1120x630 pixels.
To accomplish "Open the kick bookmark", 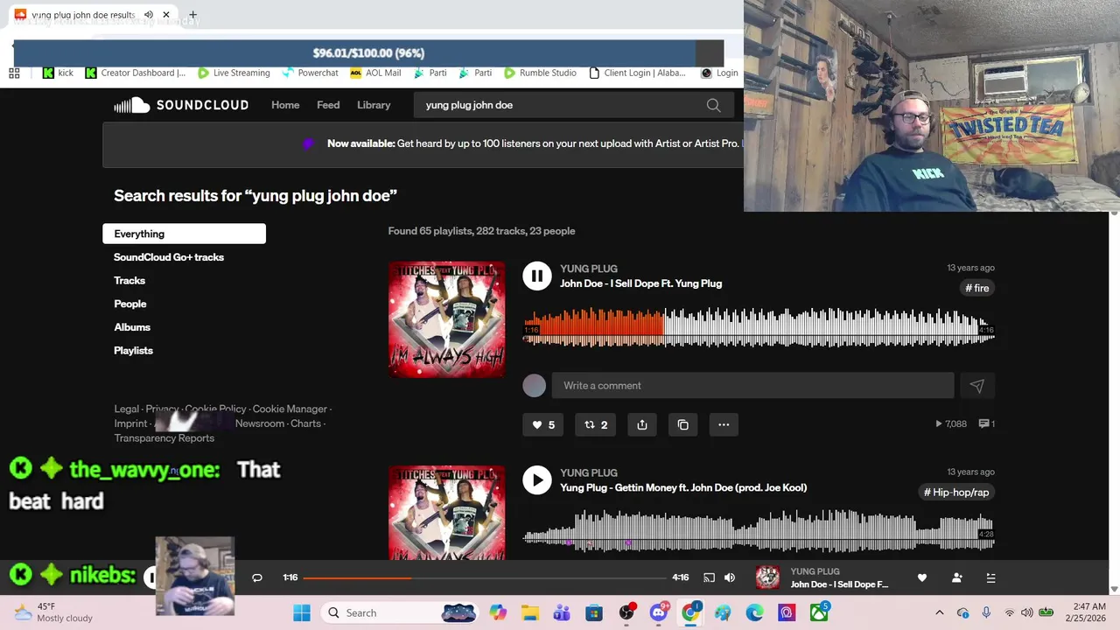I will pos(59,73).
